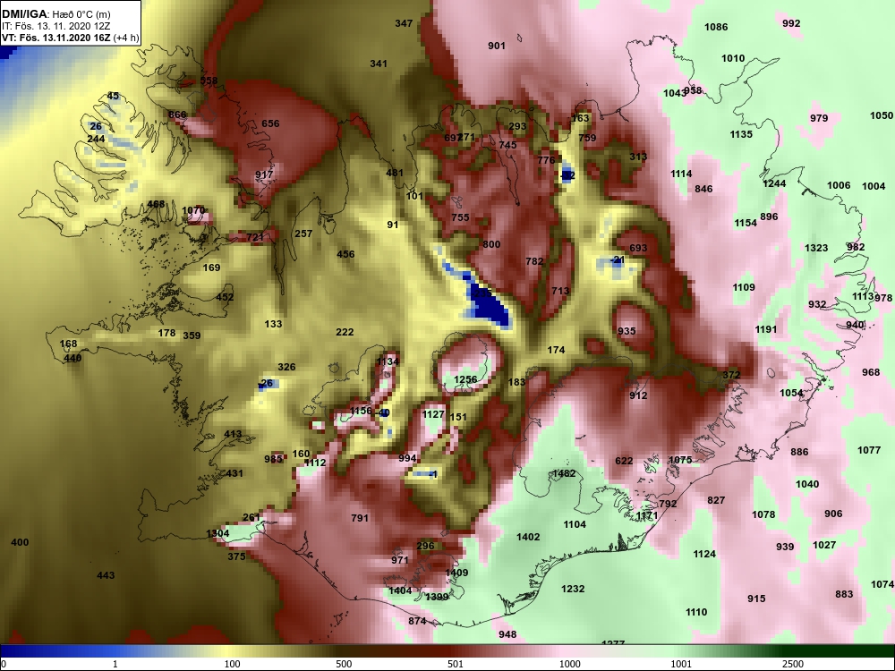Click the map value '1482'
This screenshot has width=895, height=671.
point(564,473)
